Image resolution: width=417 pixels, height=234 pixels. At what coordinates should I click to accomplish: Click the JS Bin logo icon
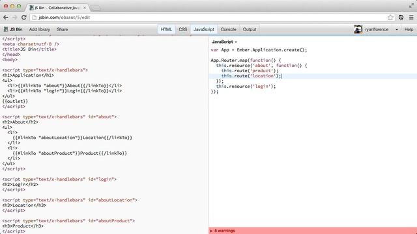coord(6,29)
